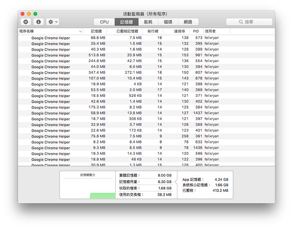Screen dimensions: 293x229
Task: Sort by 記憶體 column header
Action: [95, 31]
